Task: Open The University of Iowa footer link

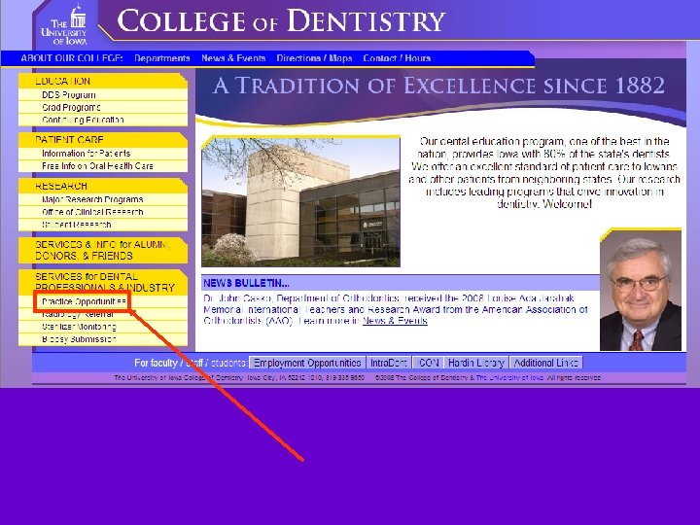Action: (x=509, y=377)
